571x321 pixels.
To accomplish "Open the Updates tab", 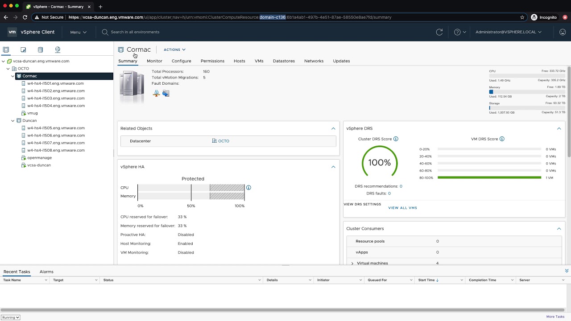I will [341, 61].
